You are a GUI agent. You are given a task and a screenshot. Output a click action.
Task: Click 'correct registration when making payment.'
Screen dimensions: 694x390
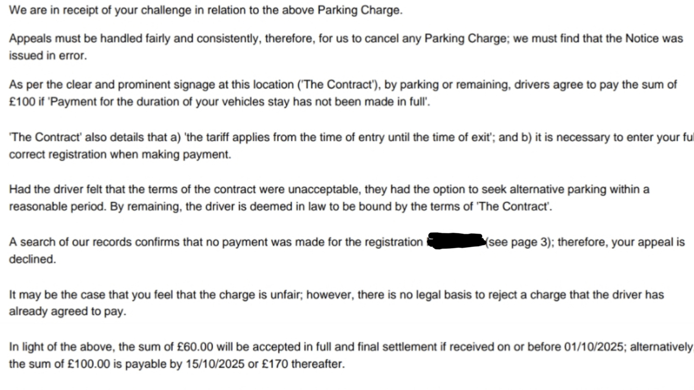[x=120, y=155]
